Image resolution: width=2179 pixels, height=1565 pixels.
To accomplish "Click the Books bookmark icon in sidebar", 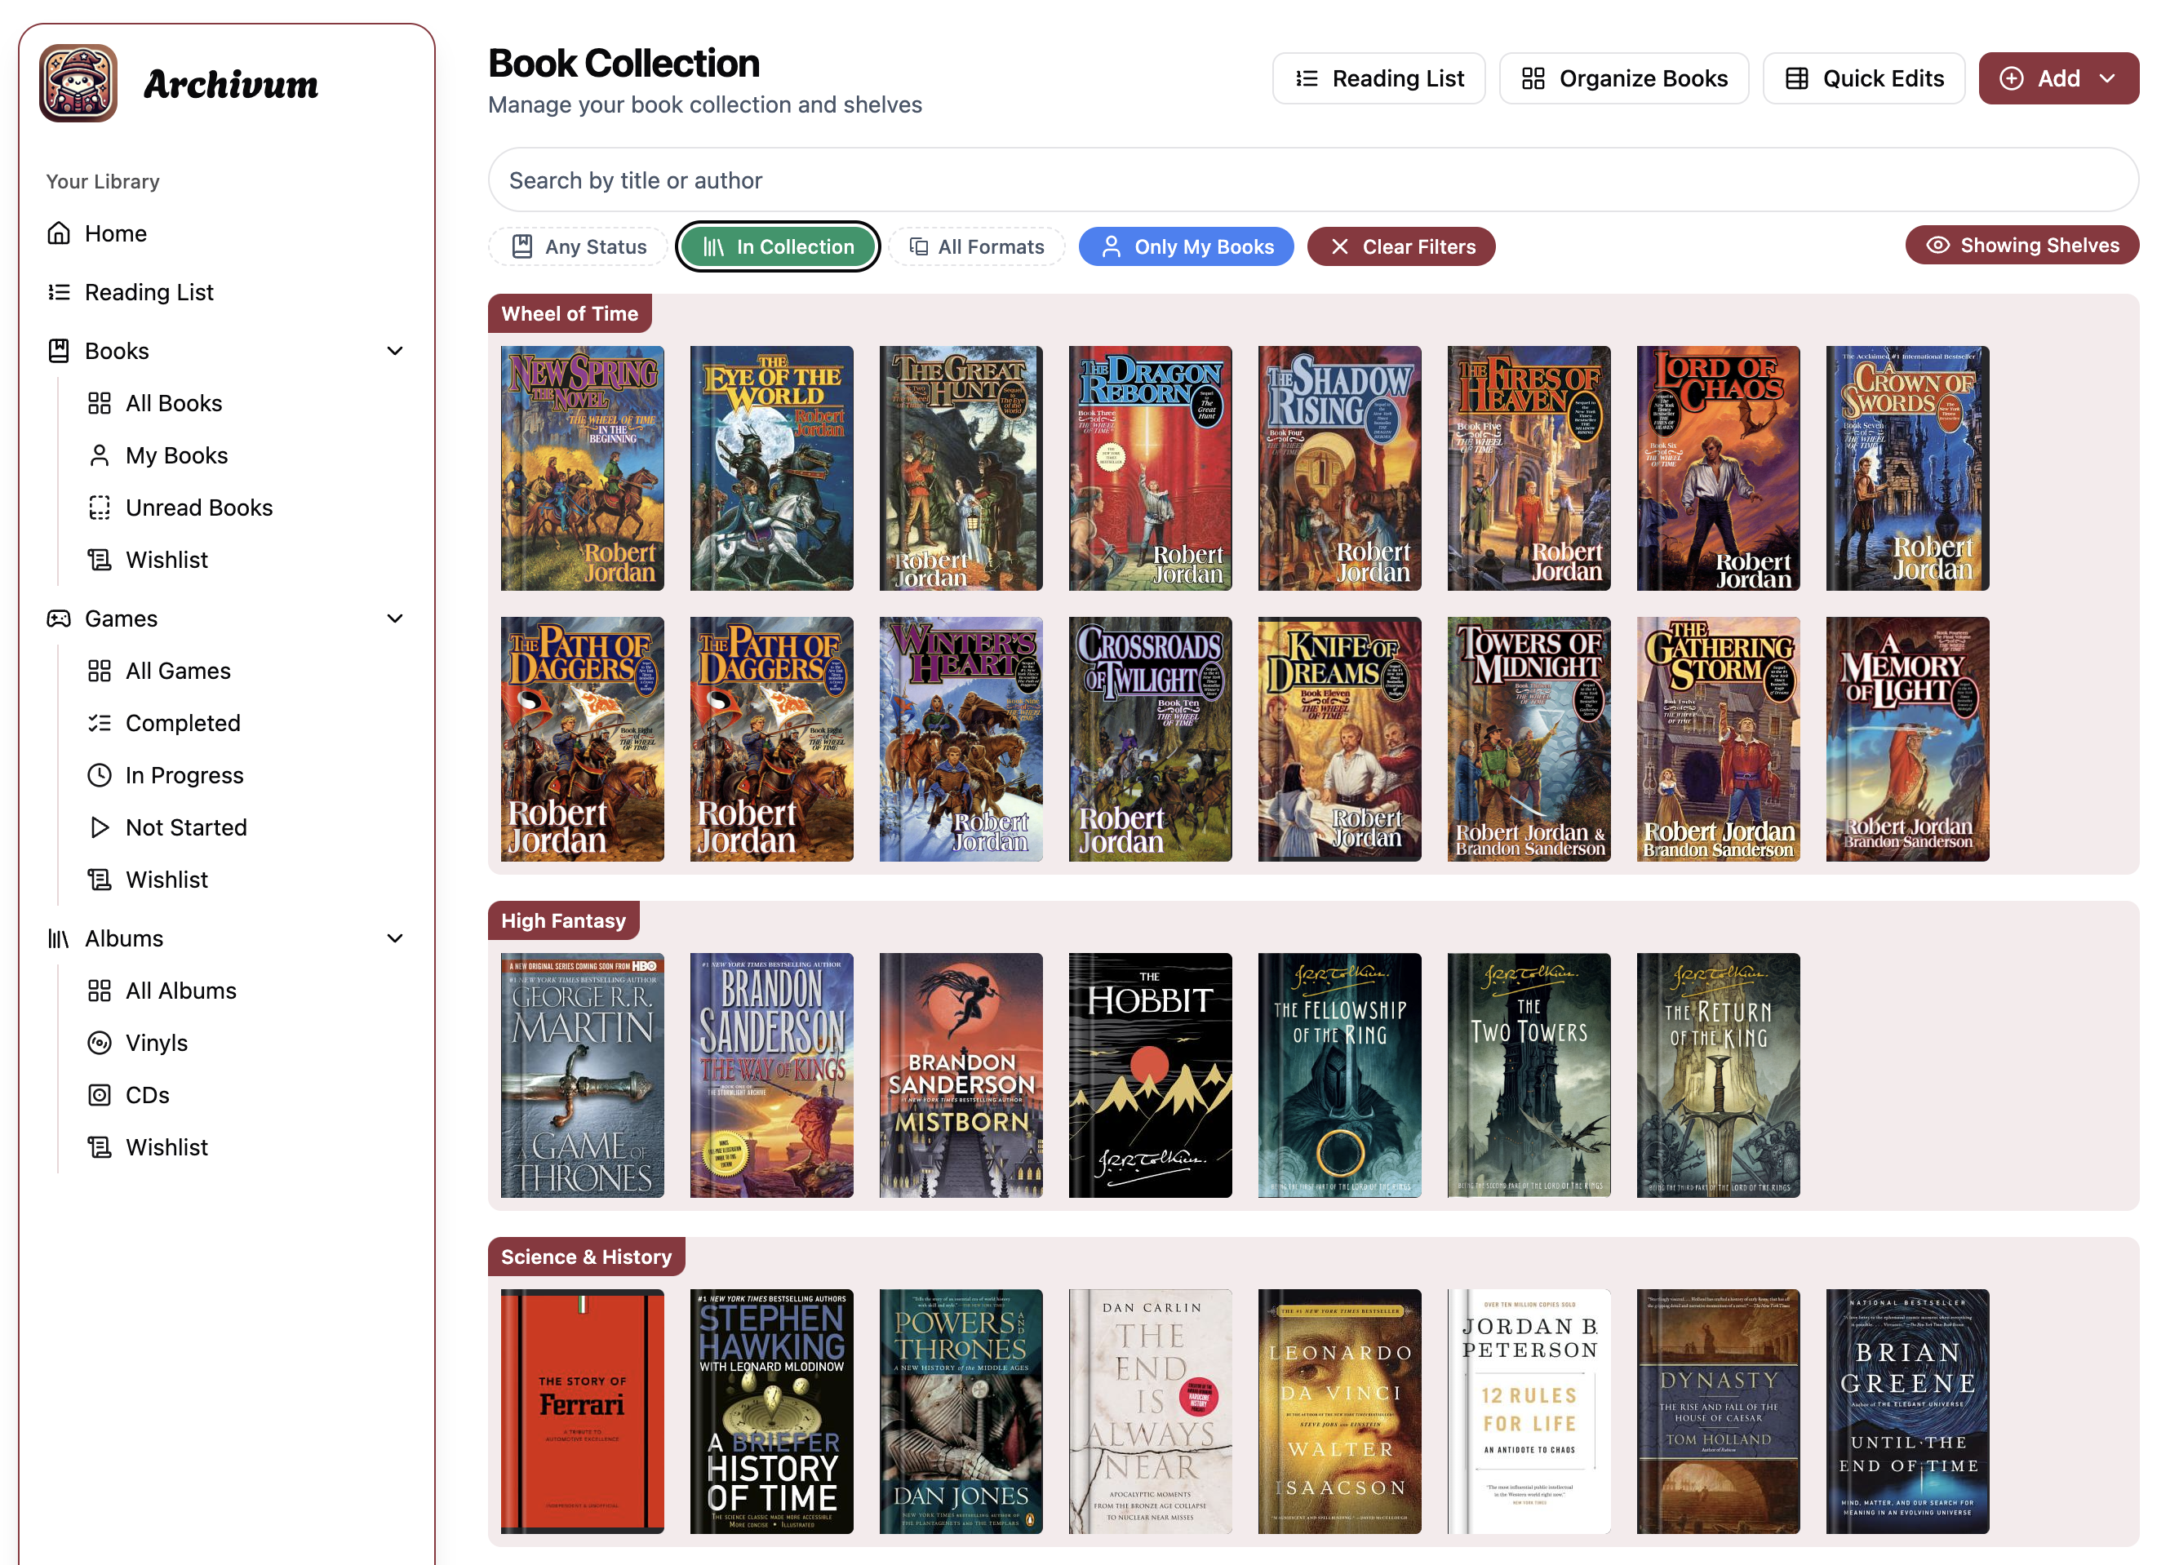I will 59,351.
